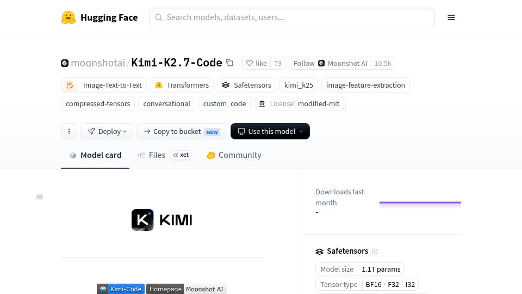Click the Use this model monitor icon
The height and width of the screenshot is (294, 522).
pos(241,131)
